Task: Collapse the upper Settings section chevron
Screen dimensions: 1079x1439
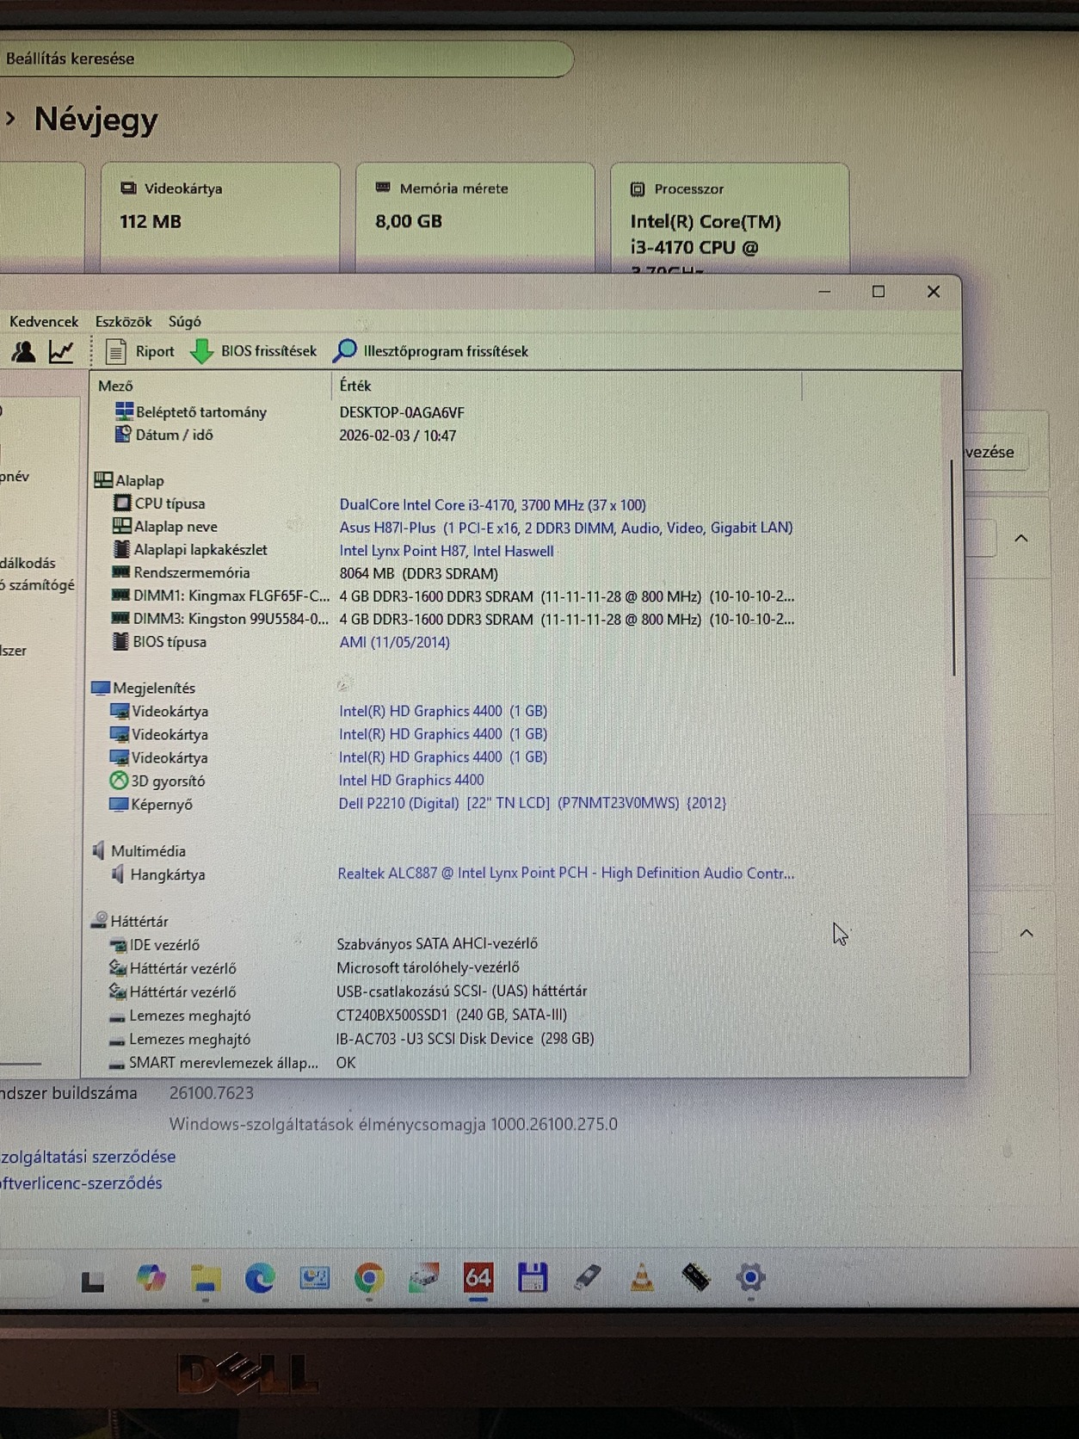Action: [x=1021, y=538]
